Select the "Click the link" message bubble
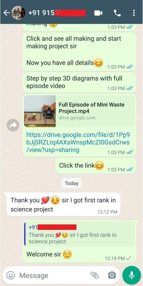Image resolution: width=143 pixels, height=286 pixels. pyautogui.click(x=96, y=166)
